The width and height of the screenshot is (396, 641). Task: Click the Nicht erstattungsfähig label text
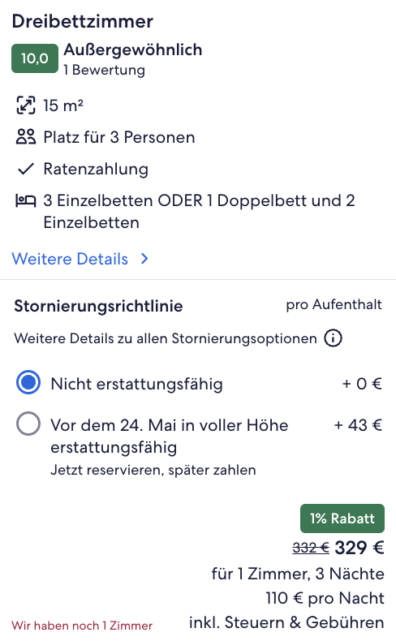pos(136,384)
